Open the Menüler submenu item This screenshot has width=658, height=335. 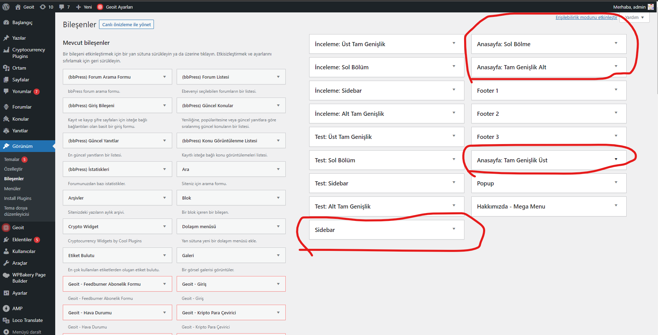12,189
